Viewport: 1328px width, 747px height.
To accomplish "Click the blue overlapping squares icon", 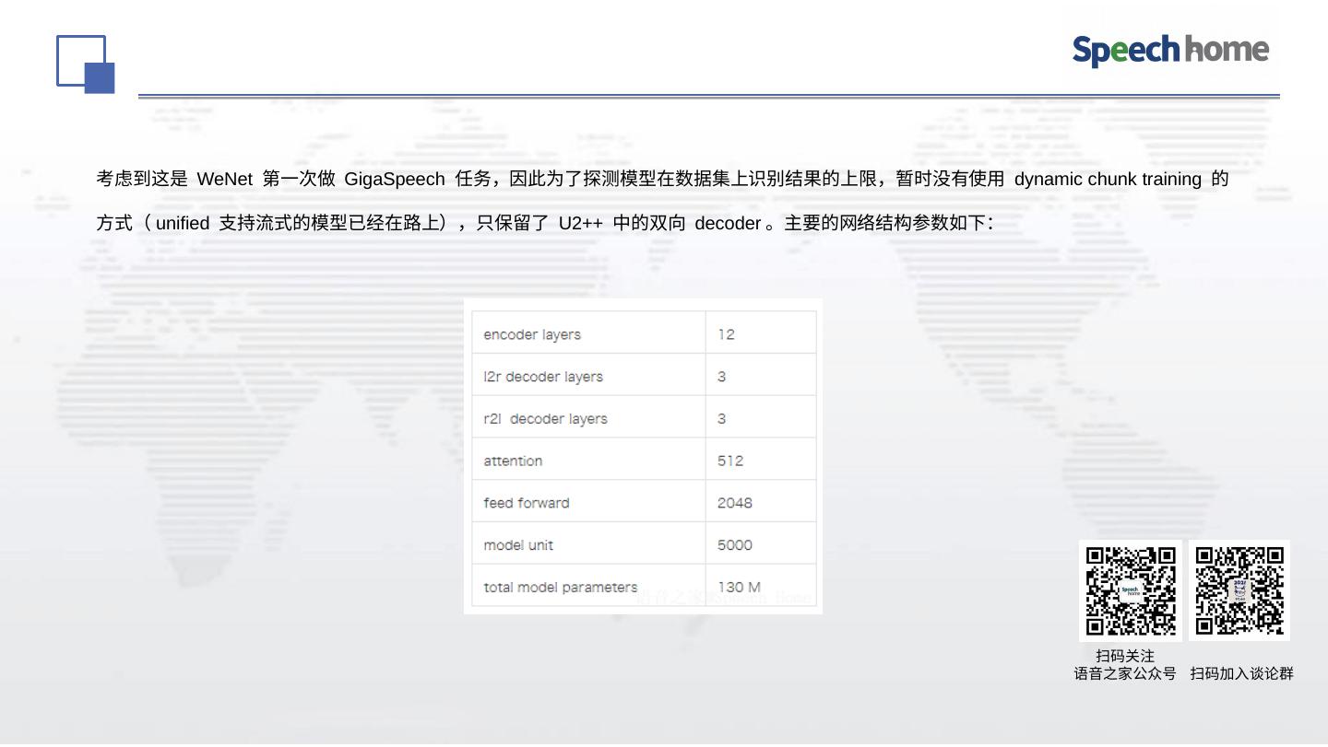I will click(86, 64).
